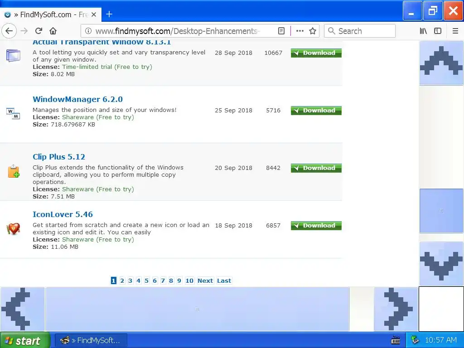464x348 pixels.
Task: Go to page 9 of results
Action: coord(179,280)
